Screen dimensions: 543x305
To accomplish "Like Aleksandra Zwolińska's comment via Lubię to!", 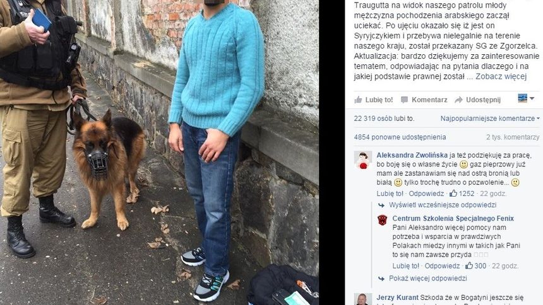I will [x=390, y=193].
